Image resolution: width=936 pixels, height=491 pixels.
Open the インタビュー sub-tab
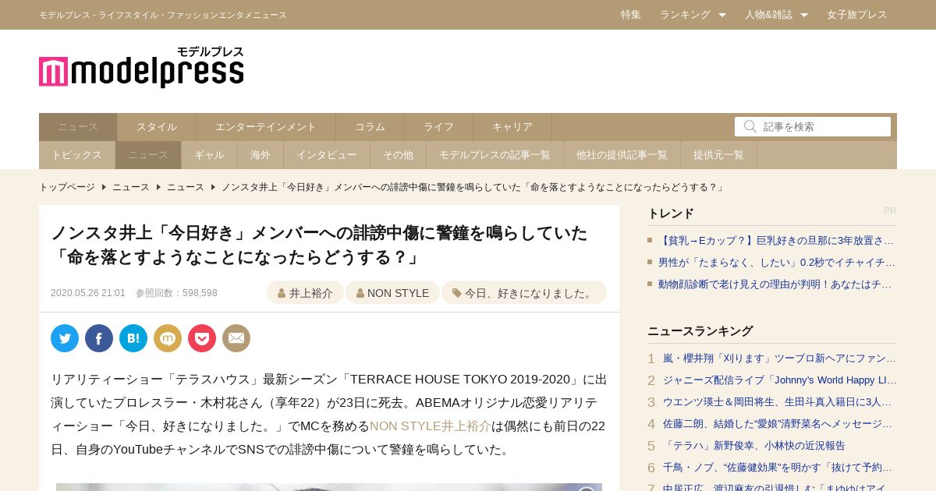point(327,155)
